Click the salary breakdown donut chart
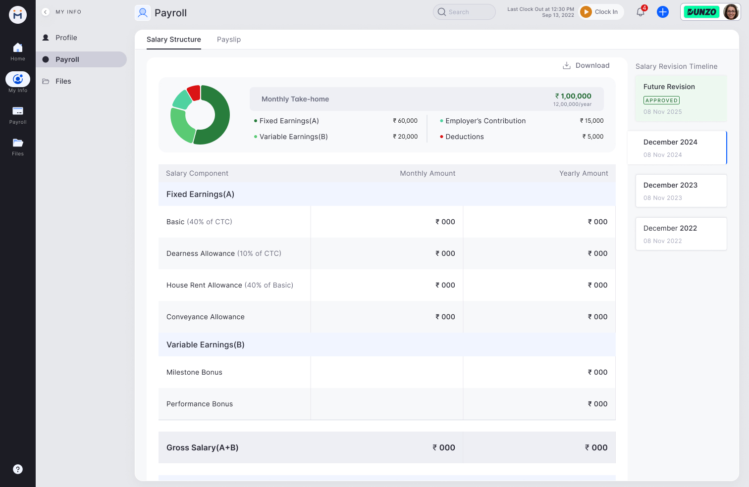This screenshot has height=487, width=749. [200, 114]
